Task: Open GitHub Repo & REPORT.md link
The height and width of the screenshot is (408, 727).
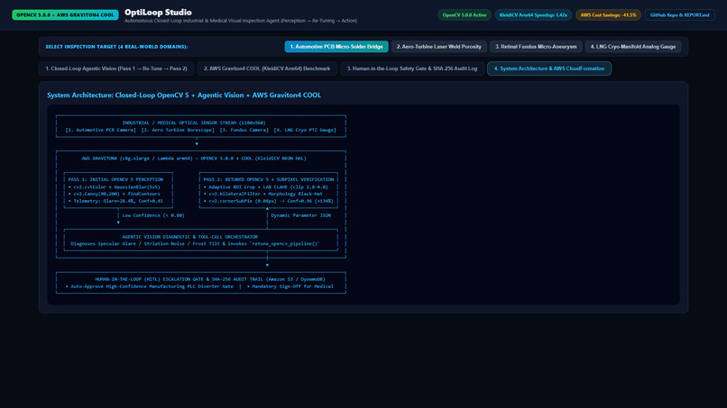Action: [679, 14]
